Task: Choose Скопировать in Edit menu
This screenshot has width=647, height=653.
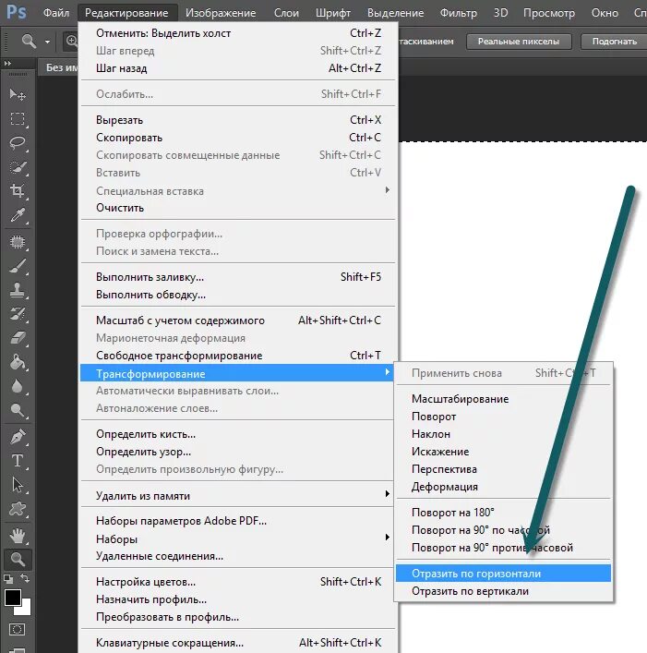Action: pos(237,138)
